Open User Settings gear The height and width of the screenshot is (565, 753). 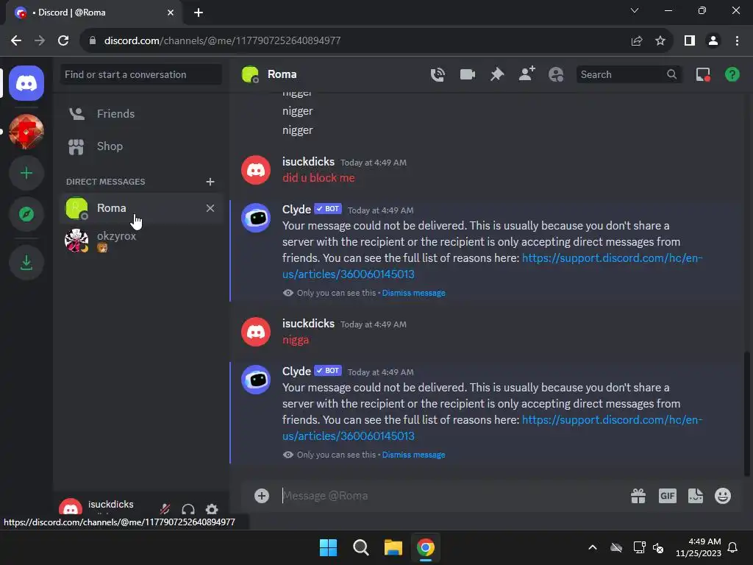coord(212,509)
